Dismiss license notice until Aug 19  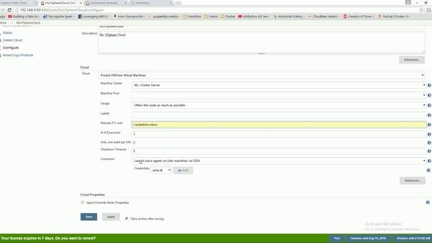[368, 238]
